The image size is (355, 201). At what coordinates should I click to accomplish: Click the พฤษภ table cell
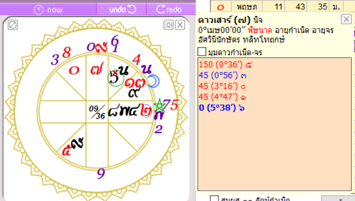point(247,6)
